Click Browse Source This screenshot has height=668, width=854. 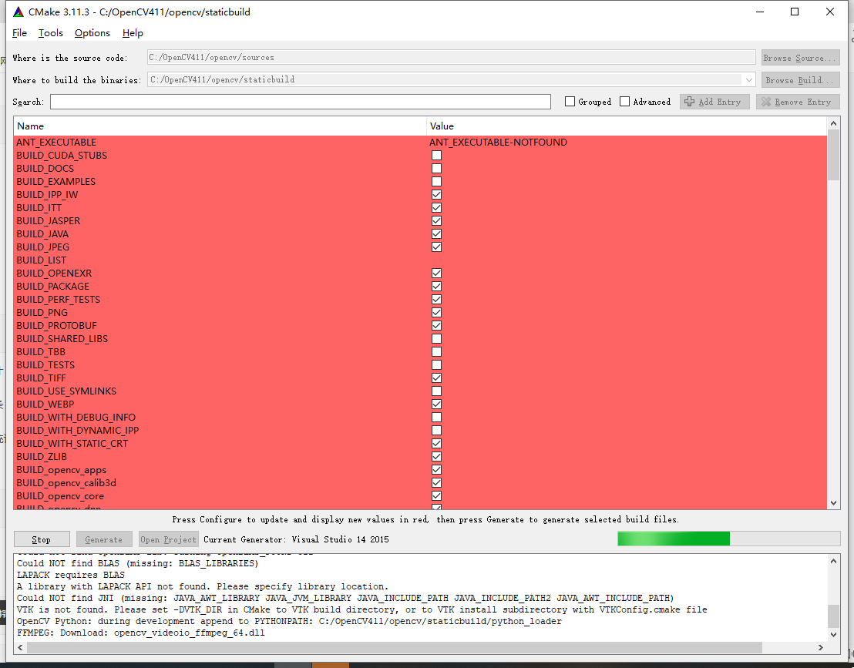coord(799,57)
